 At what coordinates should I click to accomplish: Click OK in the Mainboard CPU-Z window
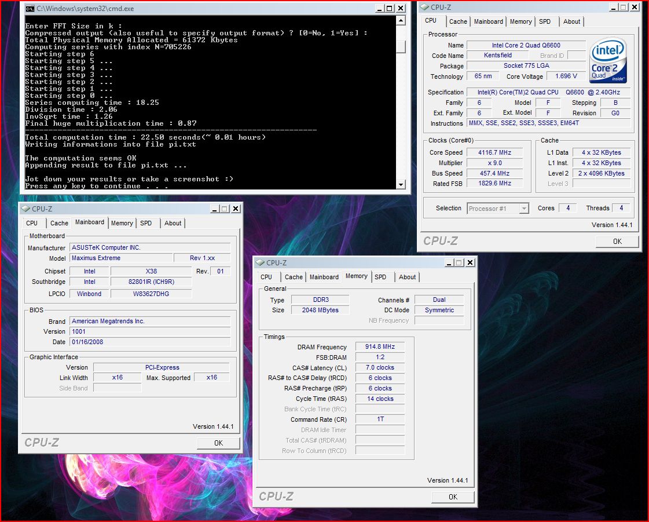pyautogui.click(x=218, y=443)
